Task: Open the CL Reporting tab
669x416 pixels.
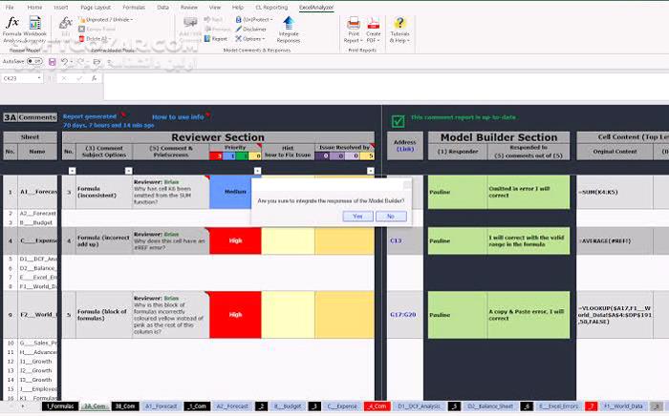Action: click(271, 8)
